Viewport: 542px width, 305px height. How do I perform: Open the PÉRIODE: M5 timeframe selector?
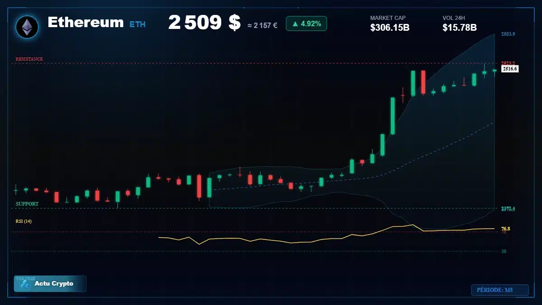500,290
